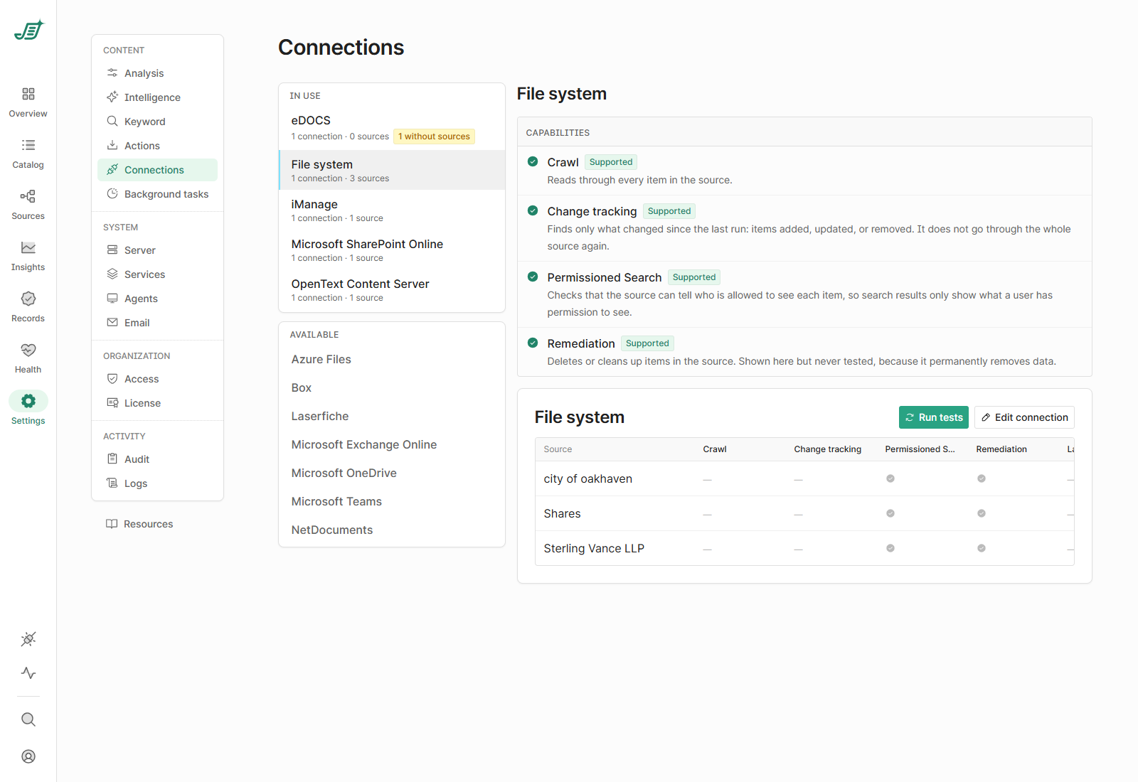Choose Microsoft Teams from Available connections
Viewport: 1138px width, 782px height.
(392, 501)
